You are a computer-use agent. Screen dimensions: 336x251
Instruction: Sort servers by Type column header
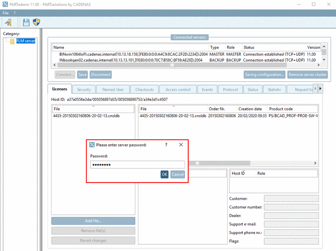(217, 47)
